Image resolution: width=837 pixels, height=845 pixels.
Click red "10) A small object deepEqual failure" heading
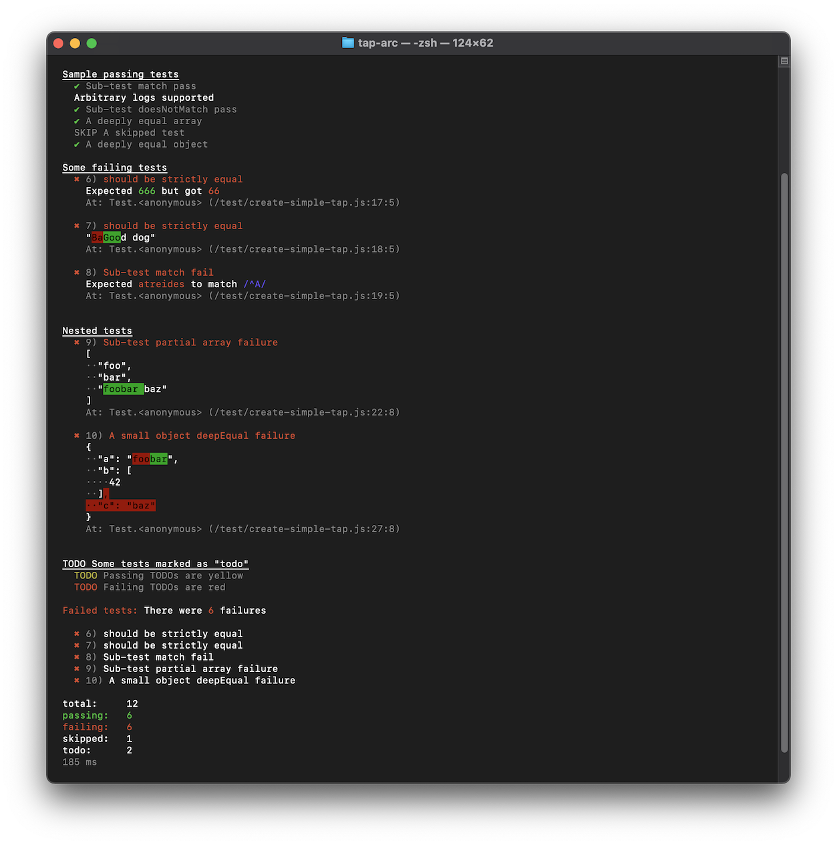(x=184, y=436)
